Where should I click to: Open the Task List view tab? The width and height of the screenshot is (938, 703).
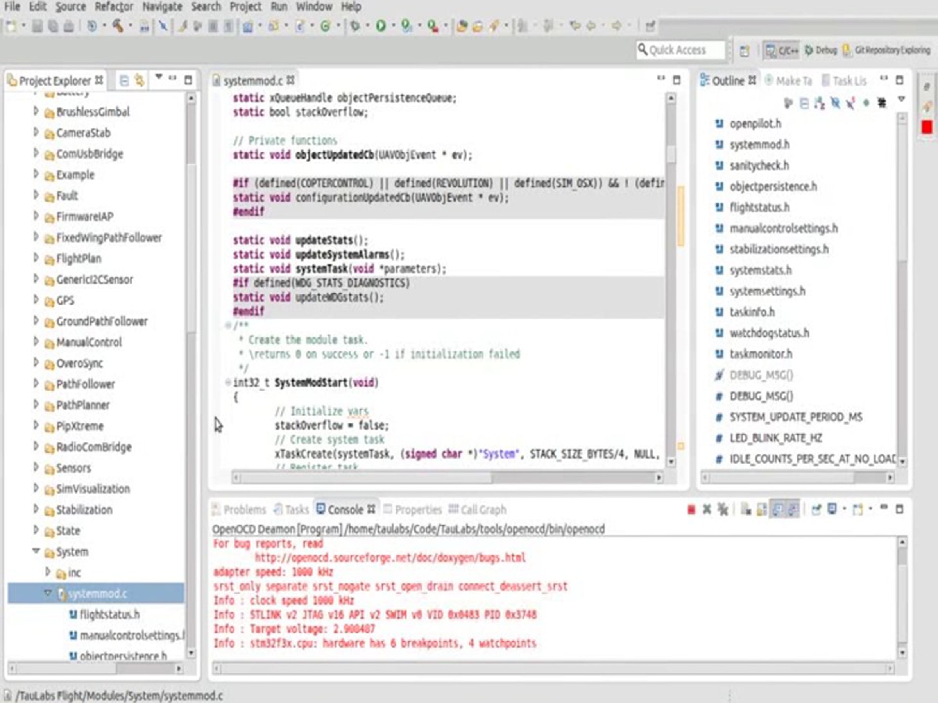pyautogui.click(x=844, y=80)
